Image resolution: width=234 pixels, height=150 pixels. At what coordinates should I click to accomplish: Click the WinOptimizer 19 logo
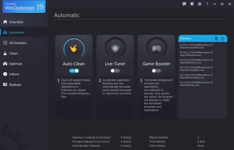[24, 7]
